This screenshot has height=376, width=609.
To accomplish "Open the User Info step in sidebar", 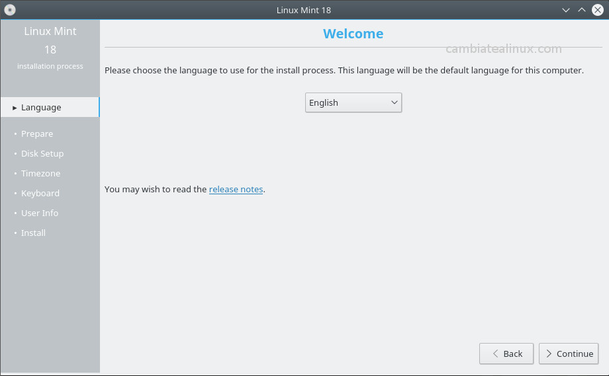I will (x=40, y=213).
